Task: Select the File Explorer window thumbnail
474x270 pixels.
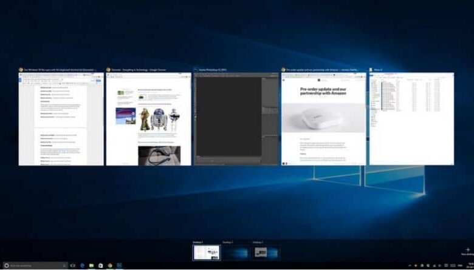Action: (411, 119)
